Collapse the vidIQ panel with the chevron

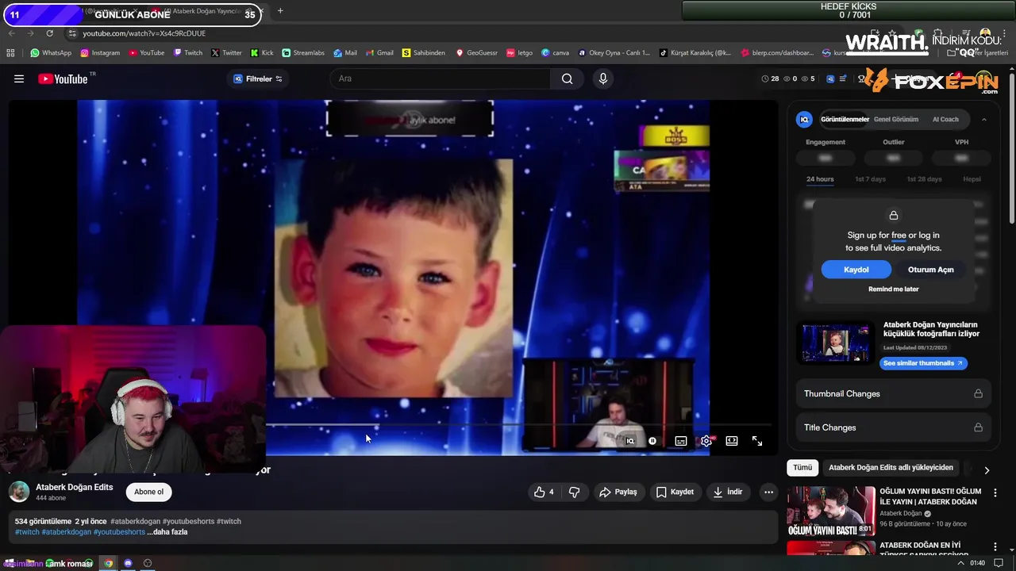click(x=984, y=119)
